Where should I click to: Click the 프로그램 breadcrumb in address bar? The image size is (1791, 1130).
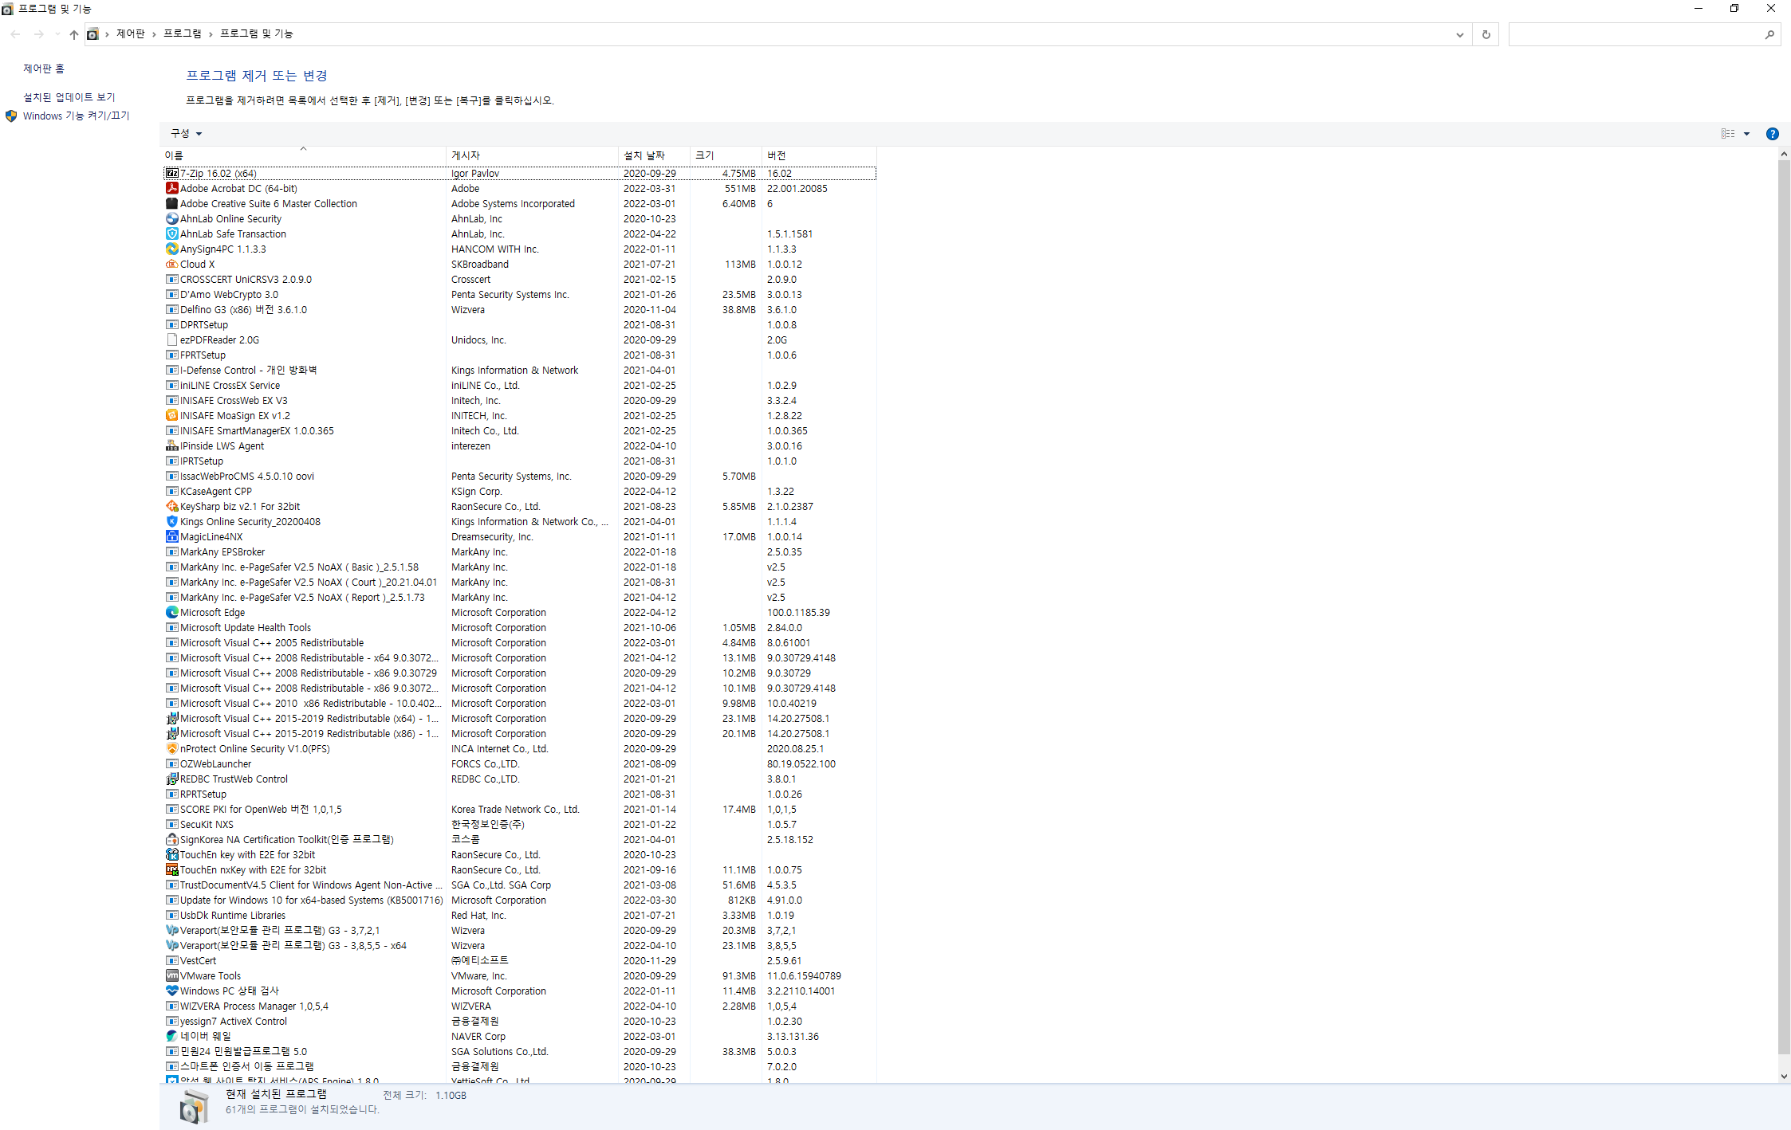(182, 33)
